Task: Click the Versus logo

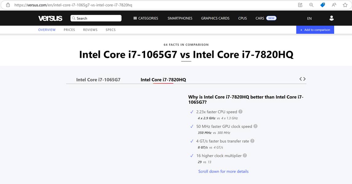Action: tap(50, 18)
